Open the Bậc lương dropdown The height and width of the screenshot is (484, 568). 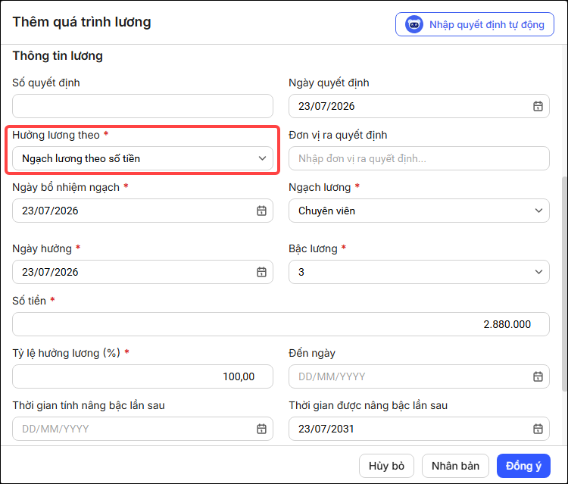[x=419, y=272]
